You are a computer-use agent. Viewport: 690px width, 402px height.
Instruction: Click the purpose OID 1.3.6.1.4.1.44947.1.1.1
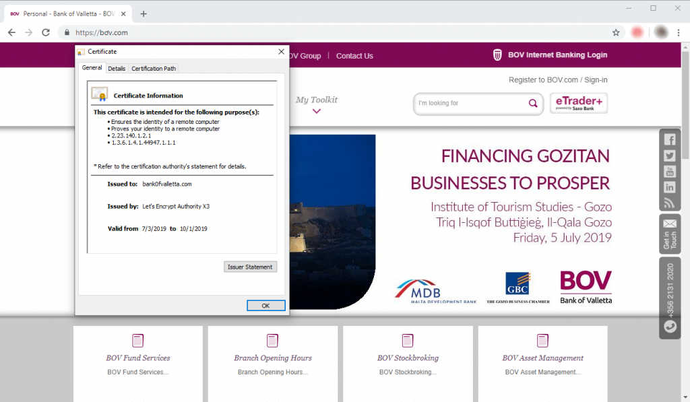(x=144, y=143)
